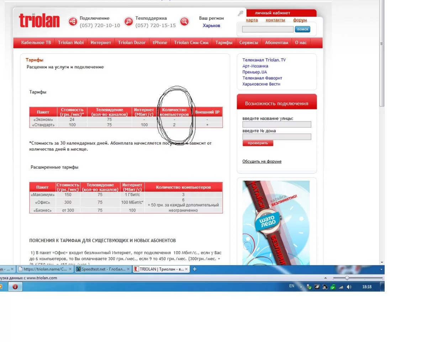Image resolution: width=427 pixels, height=342 pixels.
Task: Click the Харьков region link
Action: click(211, 26)
